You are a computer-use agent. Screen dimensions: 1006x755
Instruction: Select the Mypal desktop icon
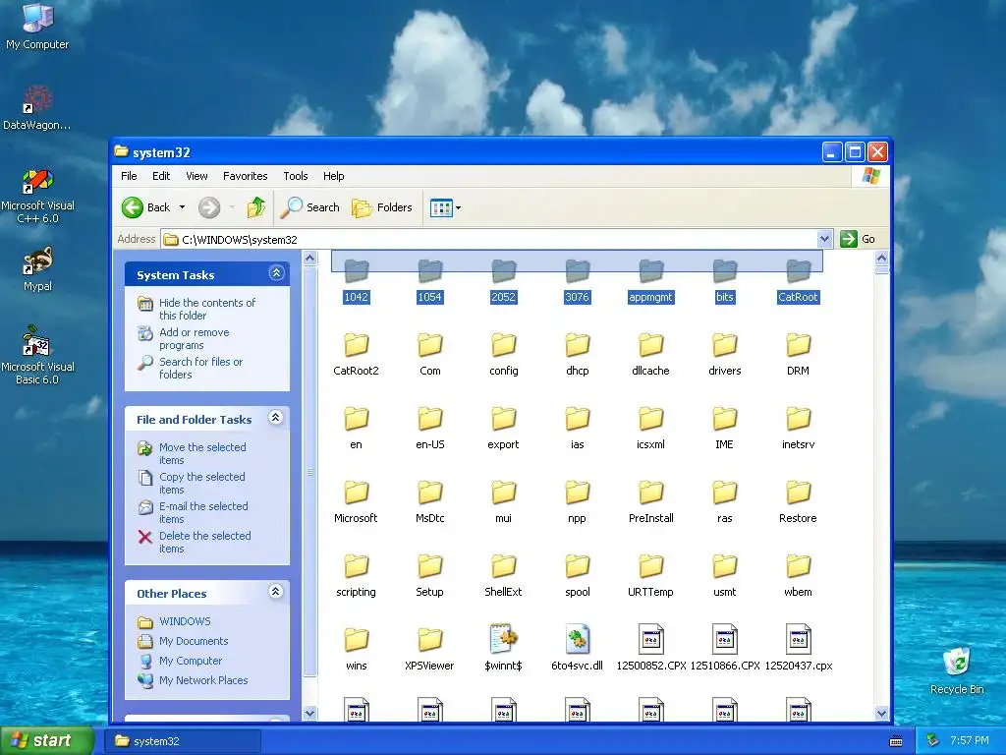point(37,269)
